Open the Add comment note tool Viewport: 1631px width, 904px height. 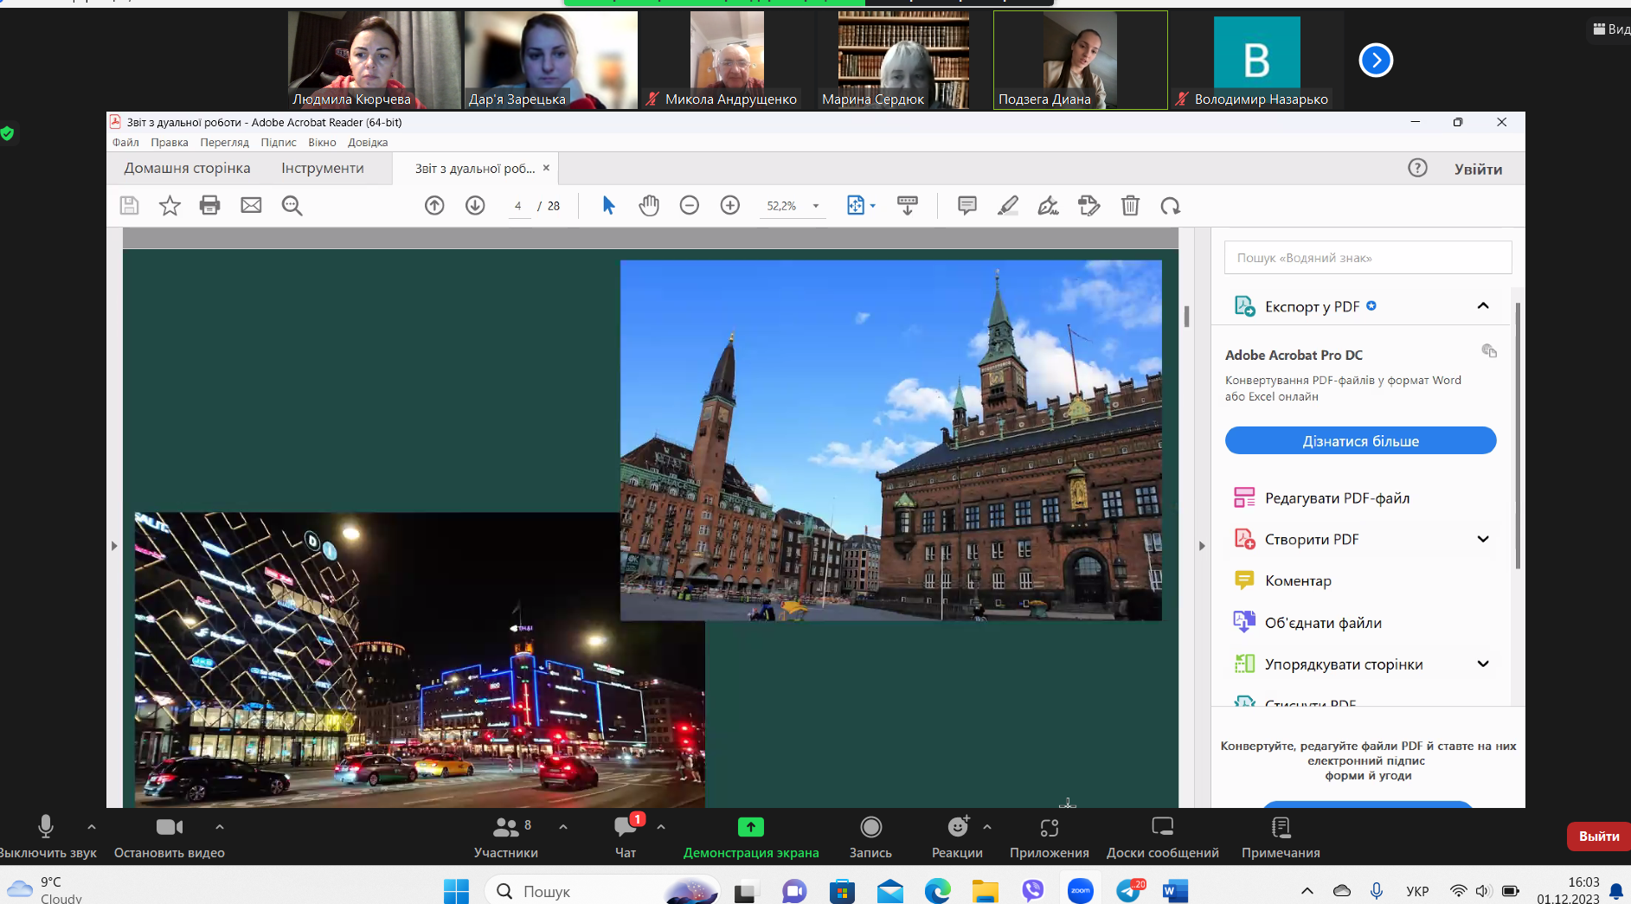(967, 205)
